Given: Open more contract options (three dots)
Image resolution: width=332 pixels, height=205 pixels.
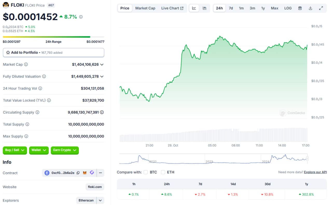Looking at the screenshot, I should coord(100,173).
